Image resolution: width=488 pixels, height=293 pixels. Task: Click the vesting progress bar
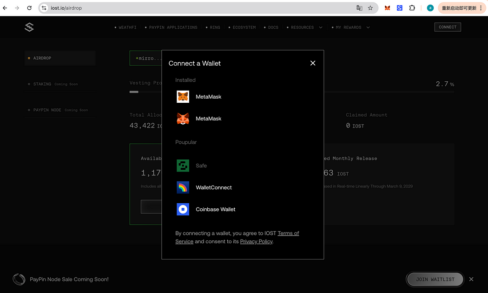tap(292, 92)
